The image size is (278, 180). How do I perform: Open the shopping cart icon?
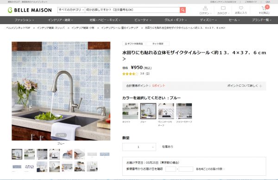tap(264, 8)
